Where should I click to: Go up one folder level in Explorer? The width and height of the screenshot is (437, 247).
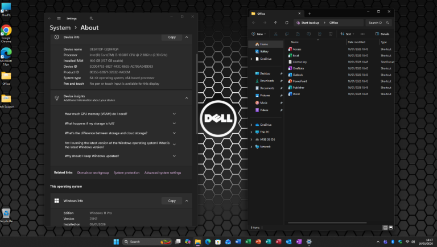click(x=276, y=23)
